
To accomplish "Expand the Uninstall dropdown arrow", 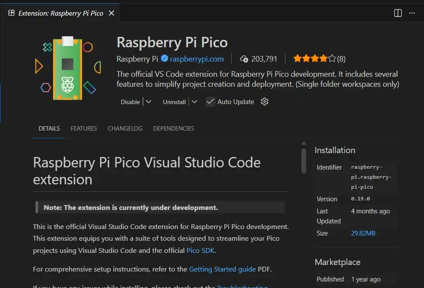I will click(194, 101).
